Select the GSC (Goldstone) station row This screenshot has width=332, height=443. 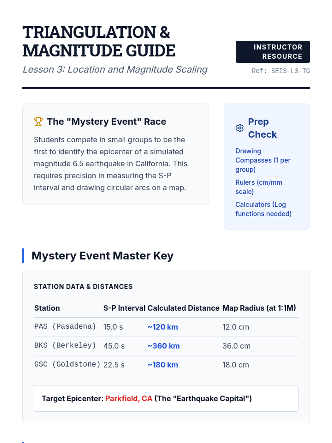click(67, 365)
